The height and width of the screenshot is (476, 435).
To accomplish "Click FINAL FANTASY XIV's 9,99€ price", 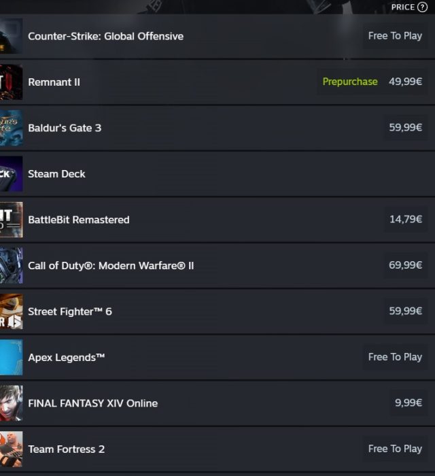I will [x=408, y=403].
